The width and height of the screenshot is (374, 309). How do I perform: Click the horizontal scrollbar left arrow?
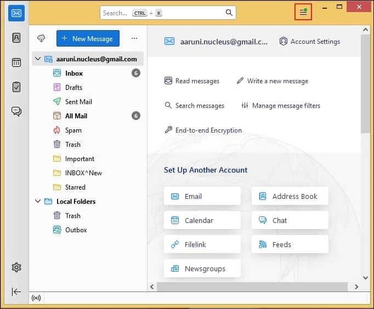(x=152, y=287)
